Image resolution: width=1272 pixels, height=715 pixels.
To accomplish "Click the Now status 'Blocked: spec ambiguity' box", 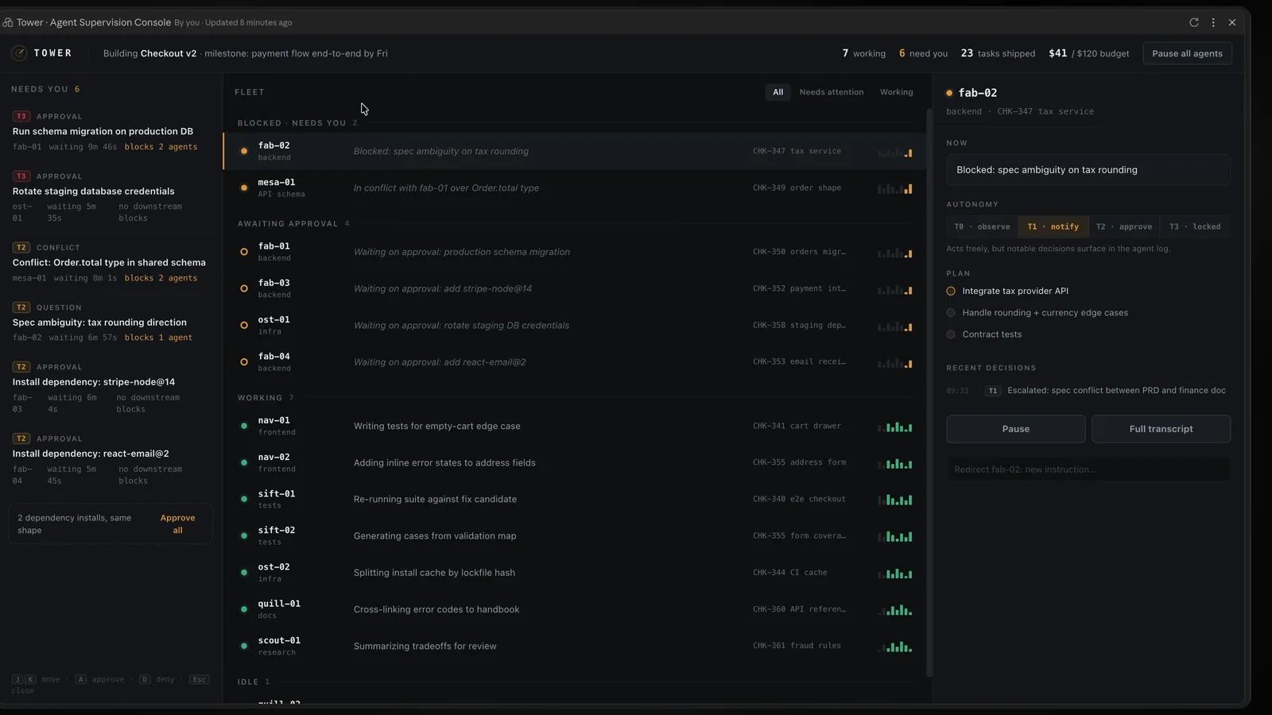I will (x=1088, y=170).
